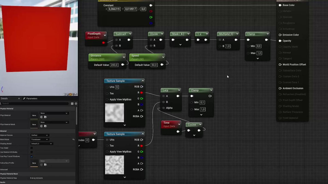
Task: Click Speed Default Value field 50,0
Action: [x=154, y=65]
